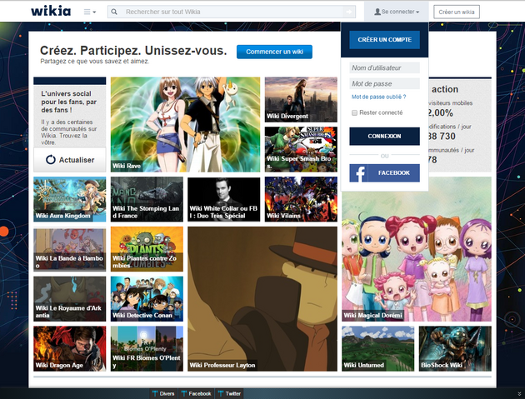Click the double chevron at bottom-right corner
The height and width of the screenshot is (399, 525).
click(x=519, y=394)
